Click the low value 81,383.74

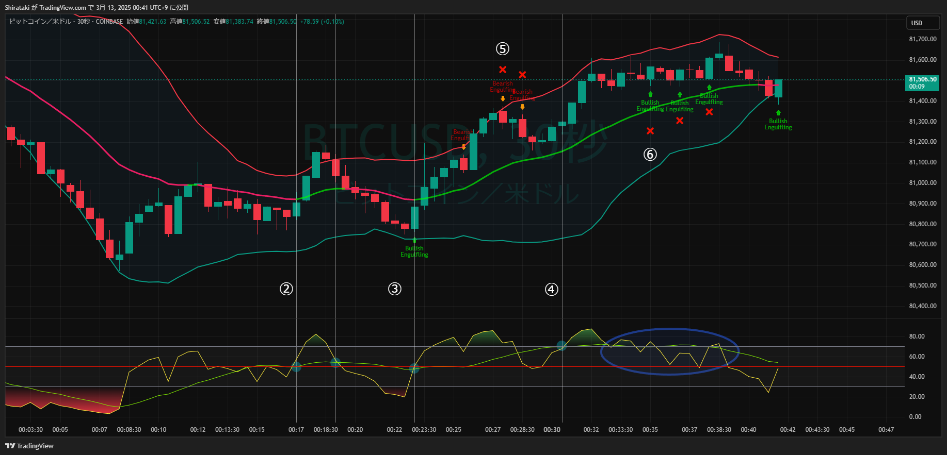[x=239, y=22]
